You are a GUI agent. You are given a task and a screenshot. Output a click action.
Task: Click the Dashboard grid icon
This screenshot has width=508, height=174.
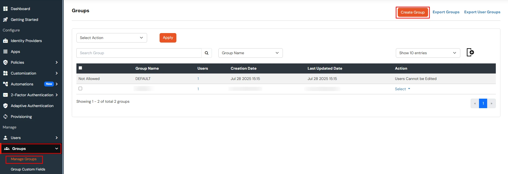[5, 9]
